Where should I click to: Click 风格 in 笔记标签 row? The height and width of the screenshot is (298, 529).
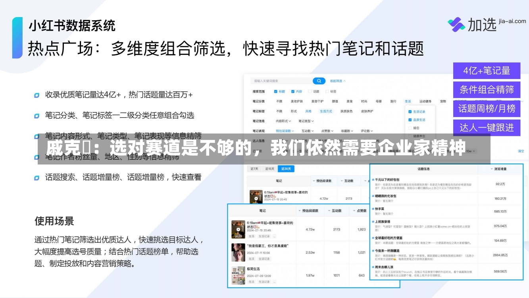tap(308, 111)
